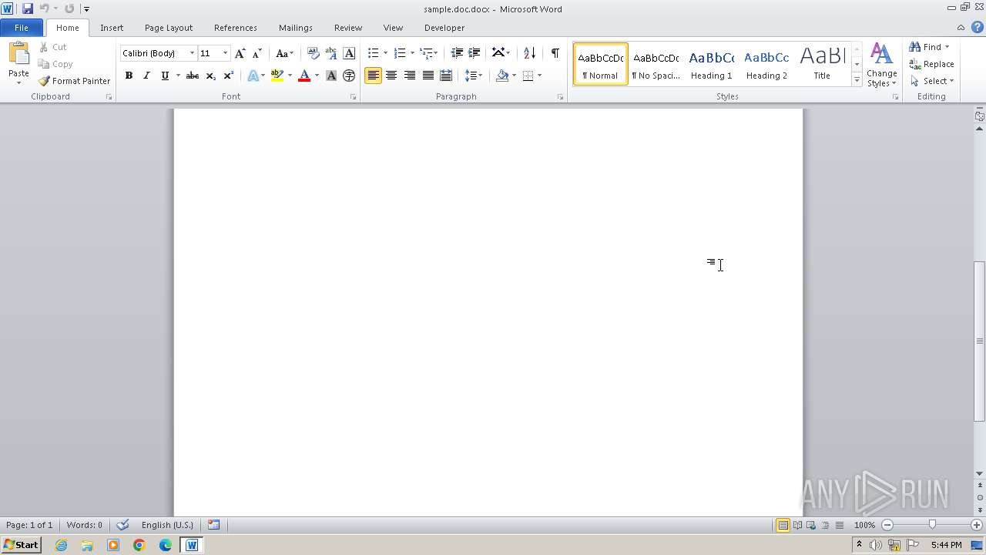Screen dimensions: 986x555
Task: Select the Format Painter tool
Action: pyautogui.click(x=74, y=81)
